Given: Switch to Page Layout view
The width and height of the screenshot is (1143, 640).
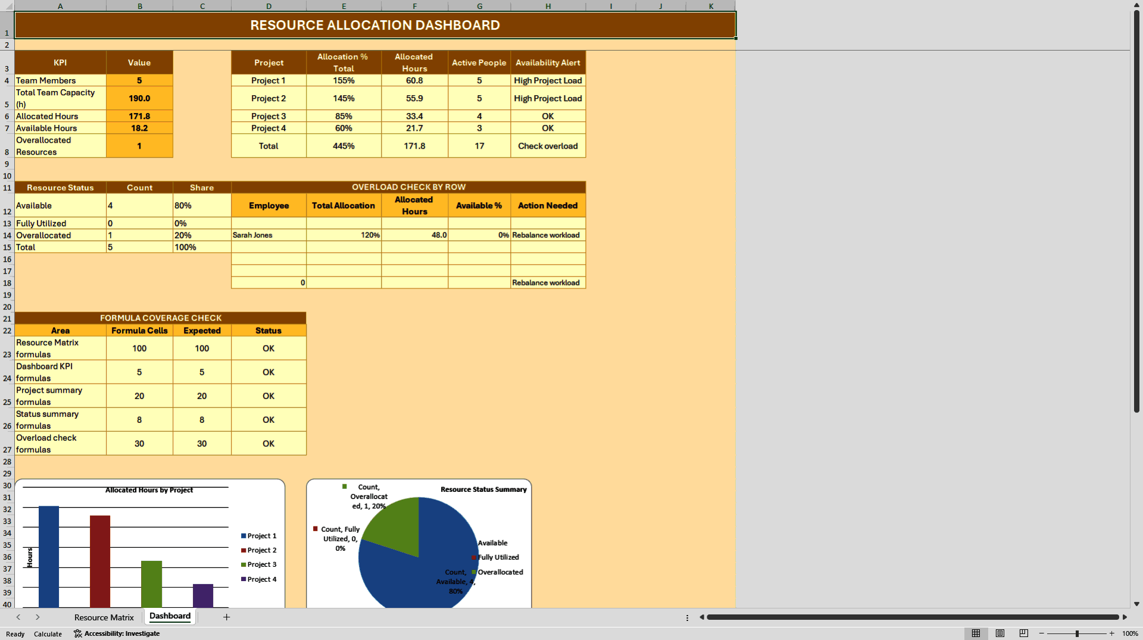Looking at the screenshot, I should pyautogui.click(x=1000, y=633).
